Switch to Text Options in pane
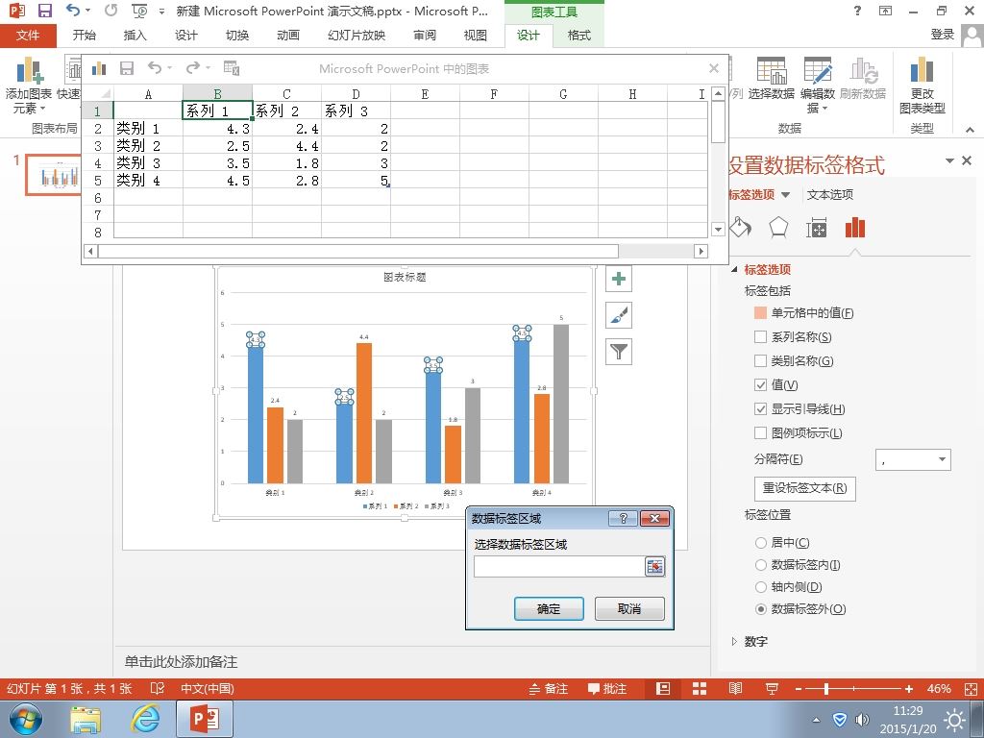 (x=829, y=194)
